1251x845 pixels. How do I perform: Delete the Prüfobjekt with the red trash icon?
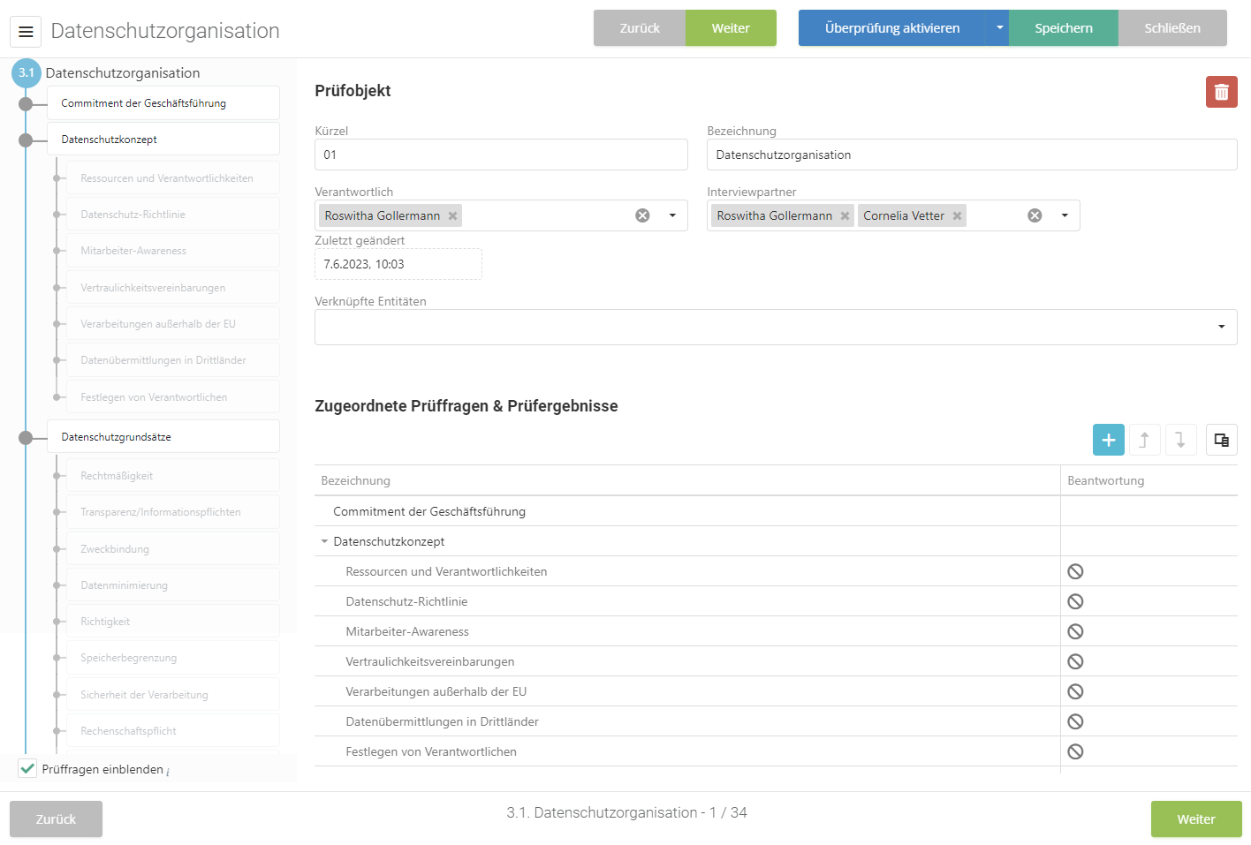[1221, 92]
